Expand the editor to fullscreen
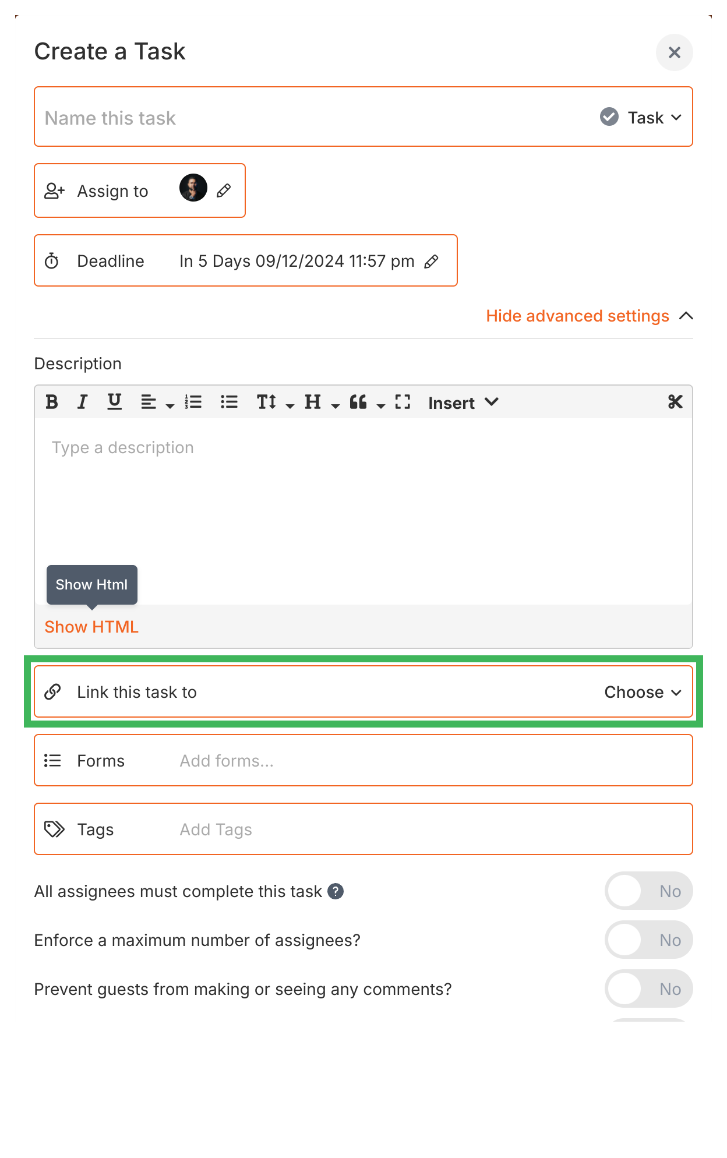The image size is (727, 1158). coord(402,402)
